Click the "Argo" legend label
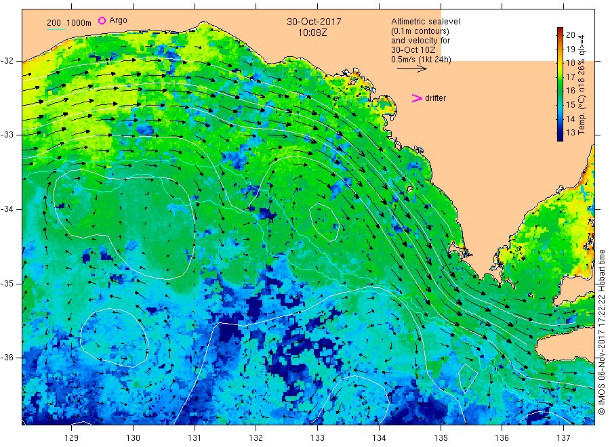Image resolution: width=610 pixels, height=447 pixels. 118,20
